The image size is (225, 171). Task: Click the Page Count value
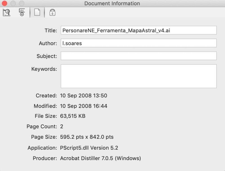coord(62,126)
